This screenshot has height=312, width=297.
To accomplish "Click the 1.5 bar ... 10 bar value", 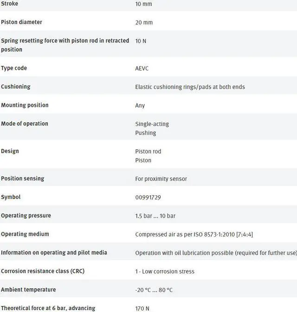I will [155, 216].
